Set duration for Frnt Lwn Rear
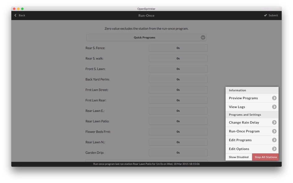This screenshot has width=293, height=183. pos(178,100)
